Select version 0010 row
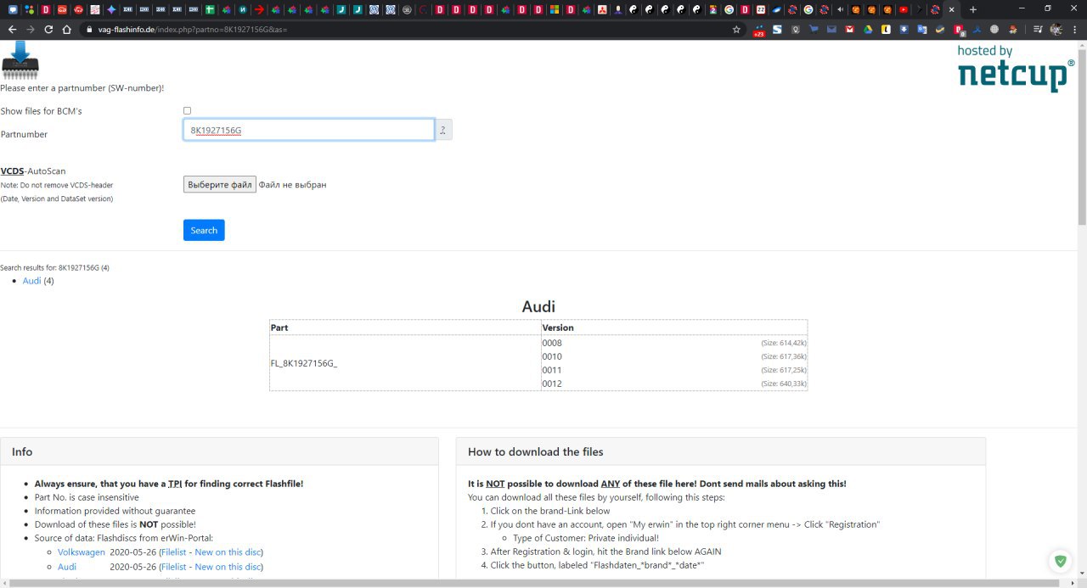Image resolution: width=1087 pixels, height=588 pixels. point(674,356)
